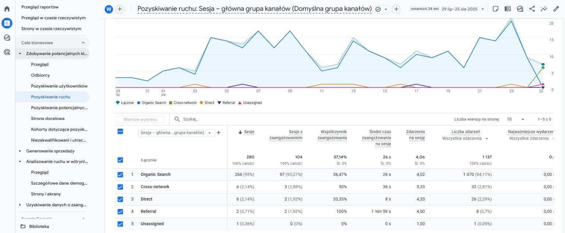
Task: Click Średni czas zaangażowania column header
Action: [376, 138]
